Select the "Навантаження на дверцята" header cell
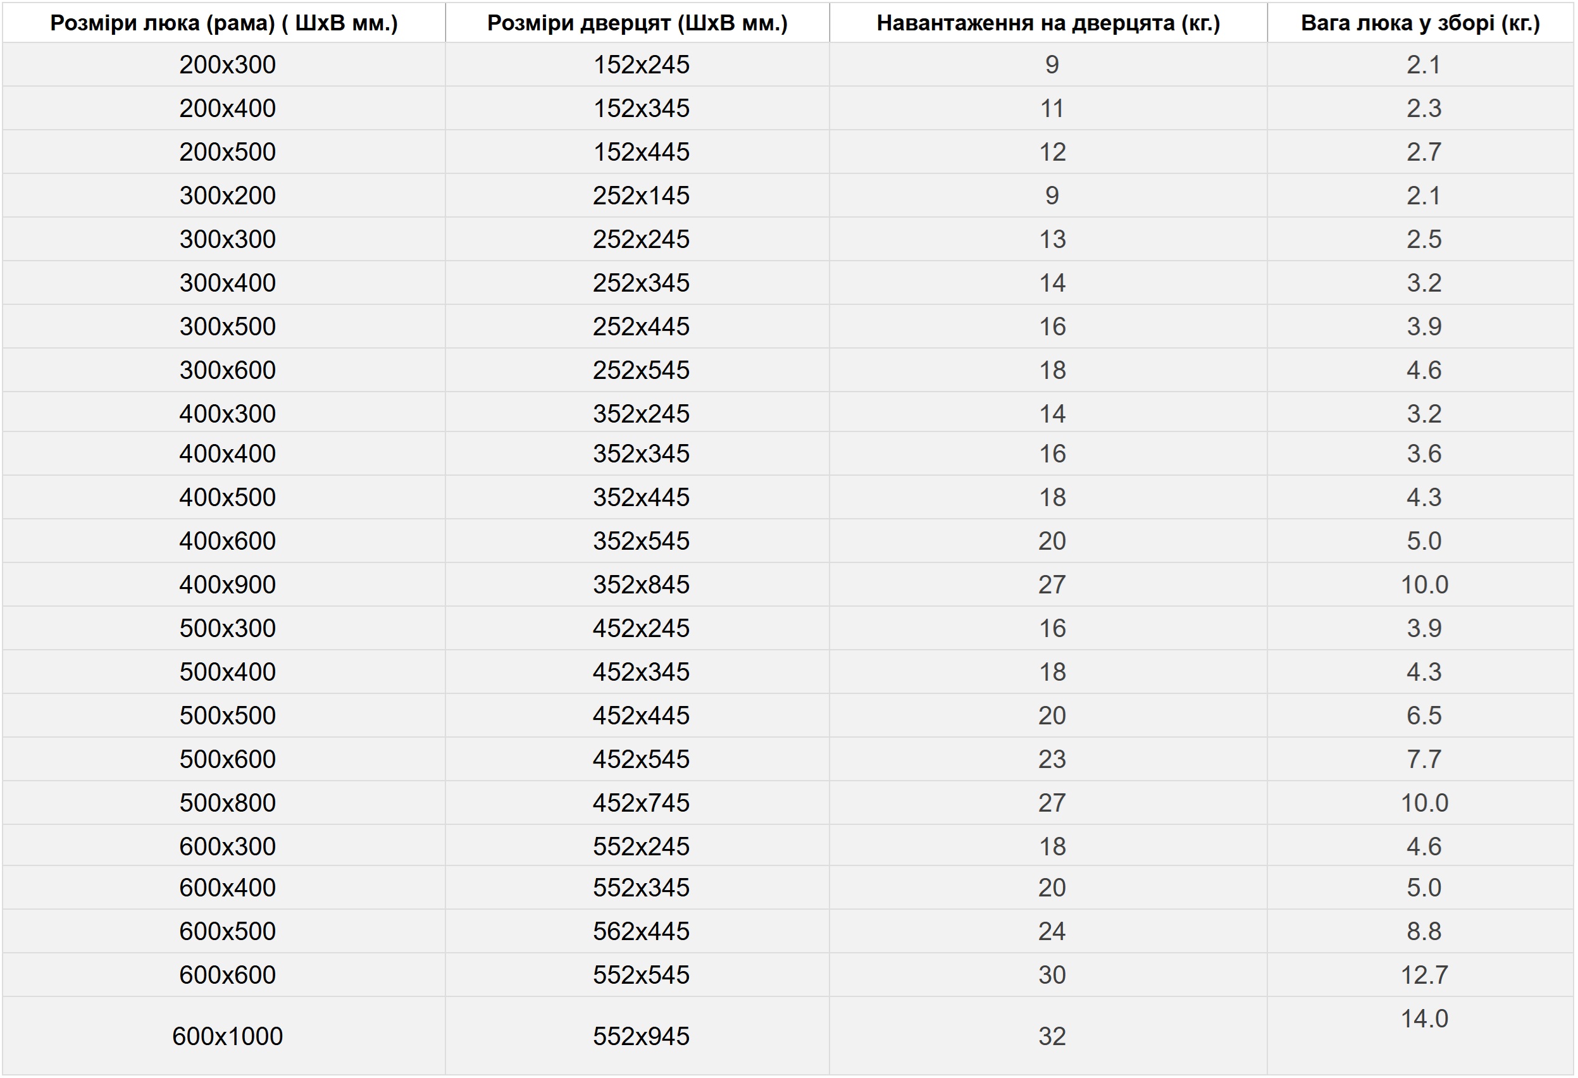 point(1048,23)
